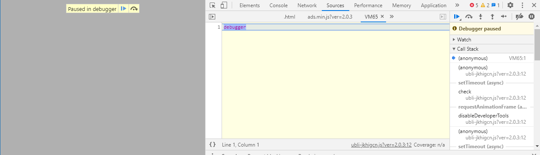The image size is (540, 155).
Task: Collapse the Call Stack section
Action: coord(492,49)
